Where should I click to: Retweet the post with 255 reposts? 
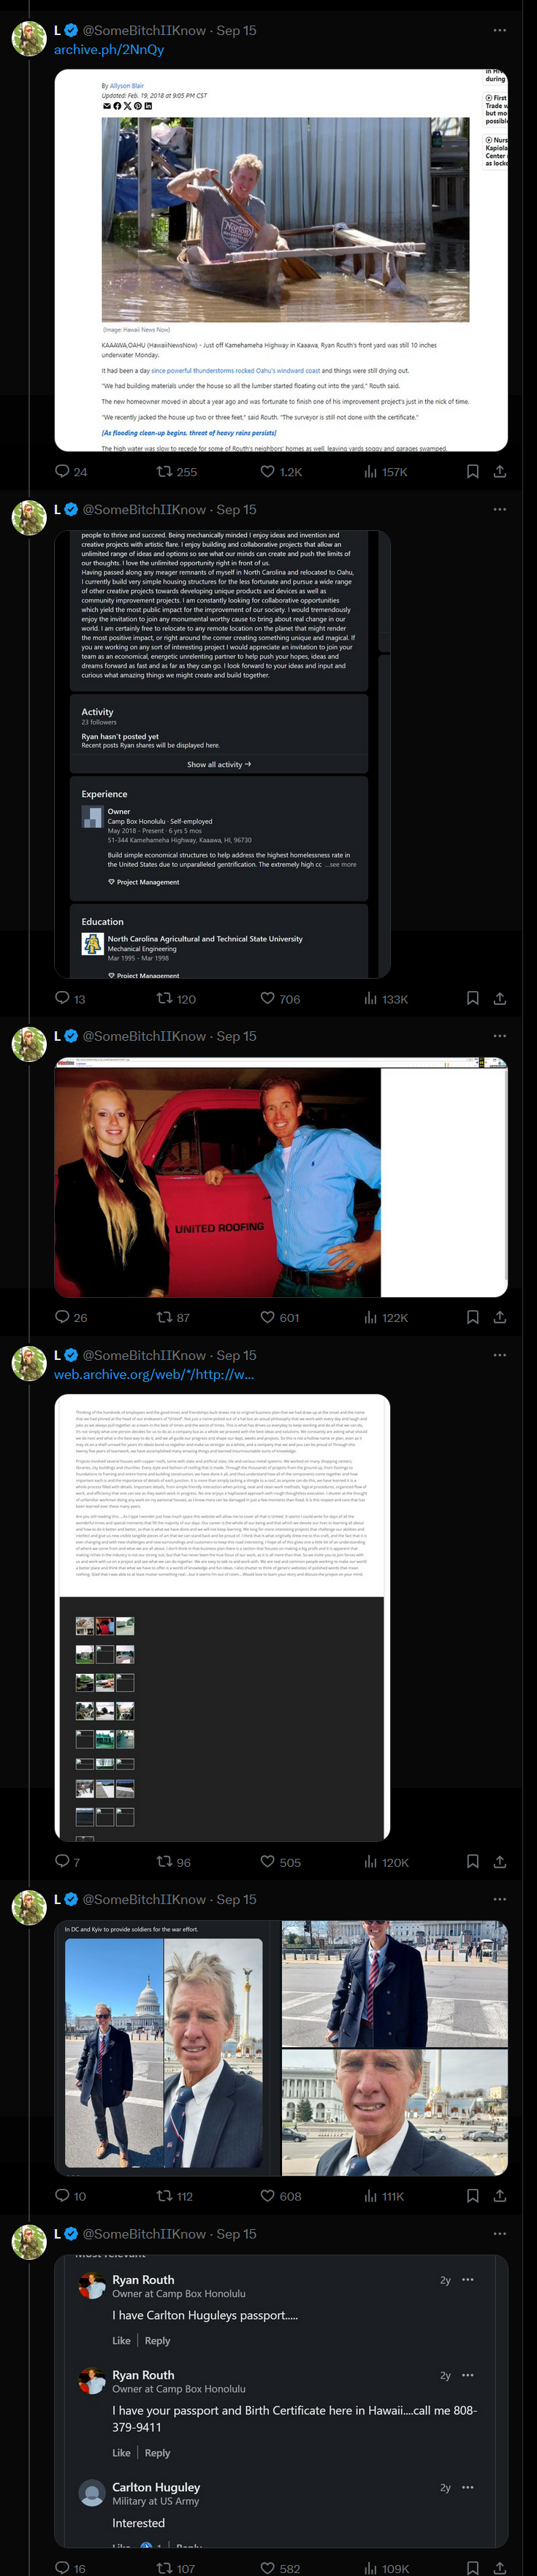coord(176,471)
